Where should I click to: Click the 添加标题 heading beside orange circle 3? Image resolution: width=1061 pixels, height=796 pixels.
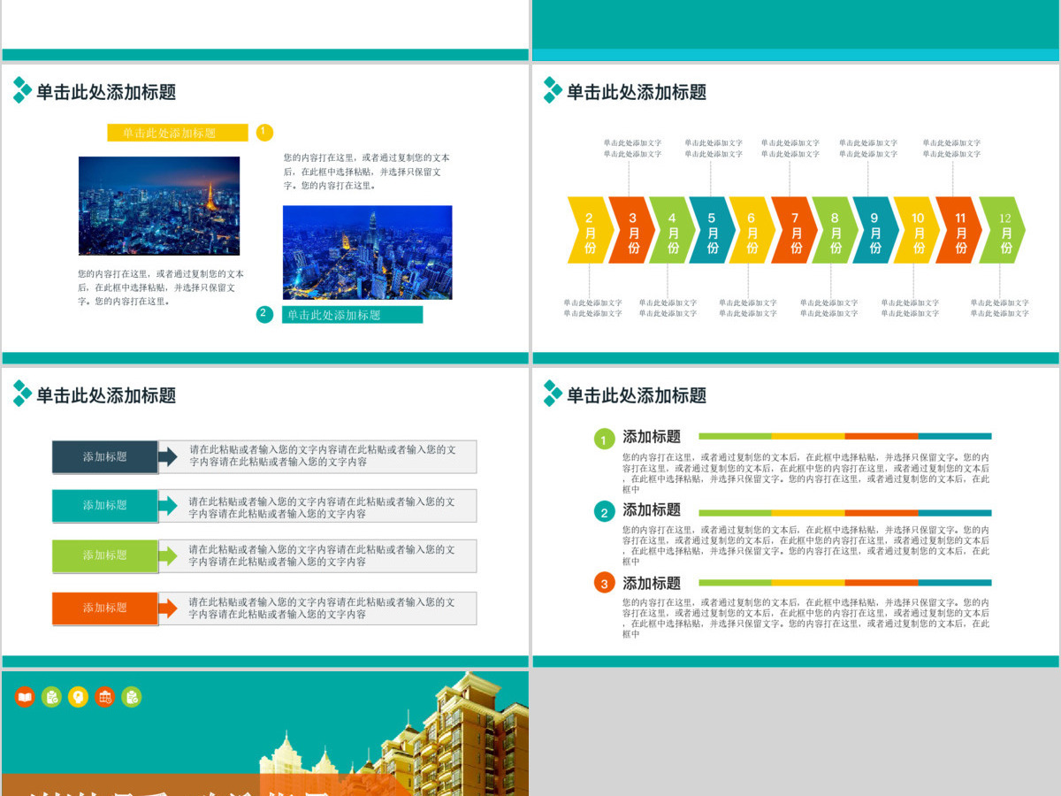point(652,583)
